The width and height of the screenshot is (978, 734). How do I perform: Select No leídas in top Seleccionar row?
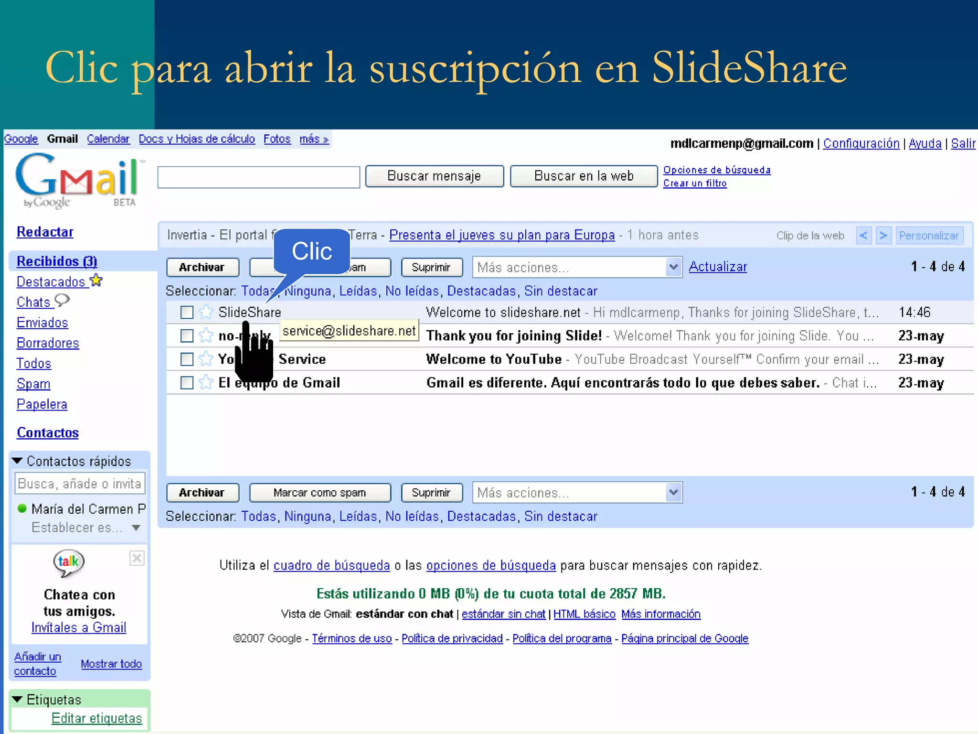(x=412, y=291)
